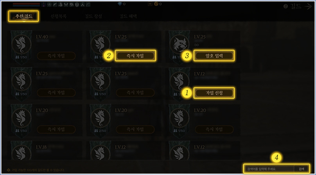Click the plus icon beside gold coin
The width and height of the screenshot is (316, 175).
(x=150, y=4)
